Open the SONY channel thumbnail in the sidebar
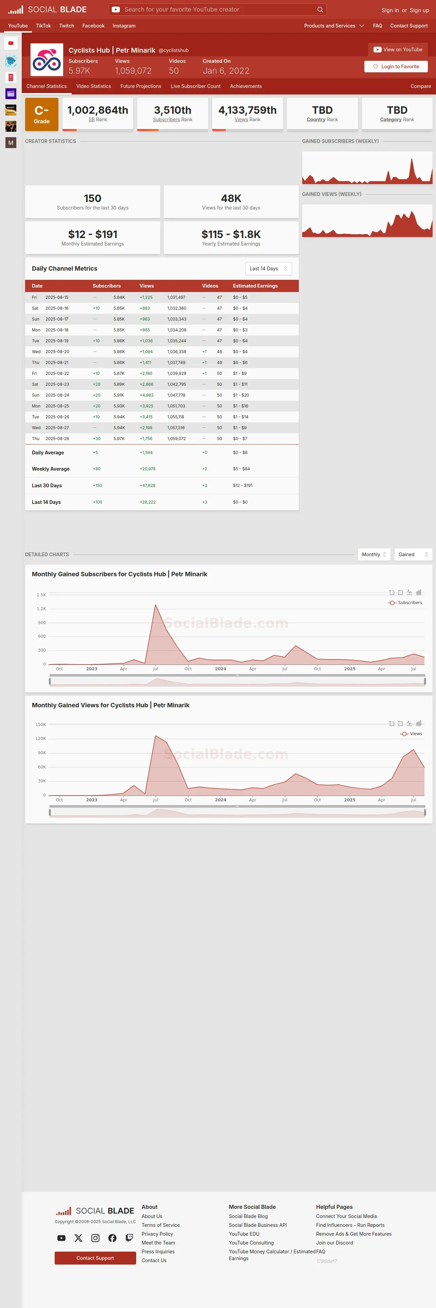This screenshot has width=436, height=1308. (x=11, y=110)
